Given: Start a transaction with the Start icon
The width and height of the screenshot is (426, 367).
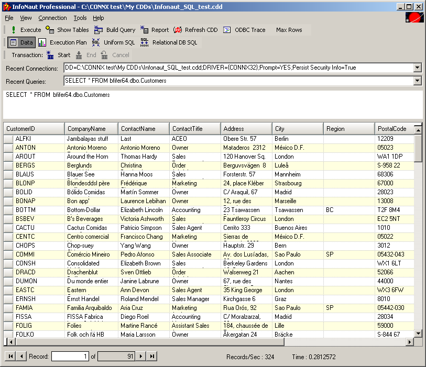Looking at the screenshot, I should point(50,55).
